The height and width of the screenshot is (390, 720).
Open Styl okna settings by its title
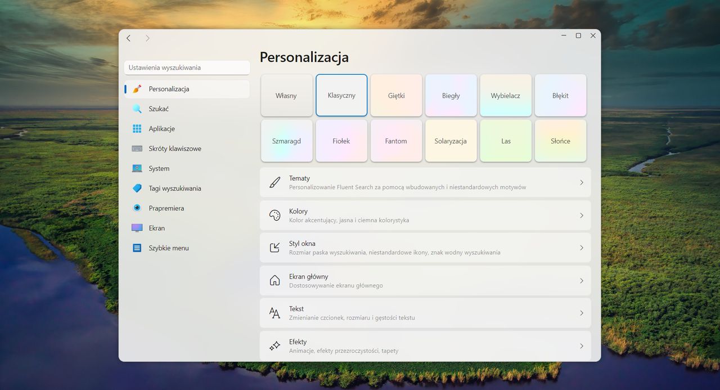(302, 244)
